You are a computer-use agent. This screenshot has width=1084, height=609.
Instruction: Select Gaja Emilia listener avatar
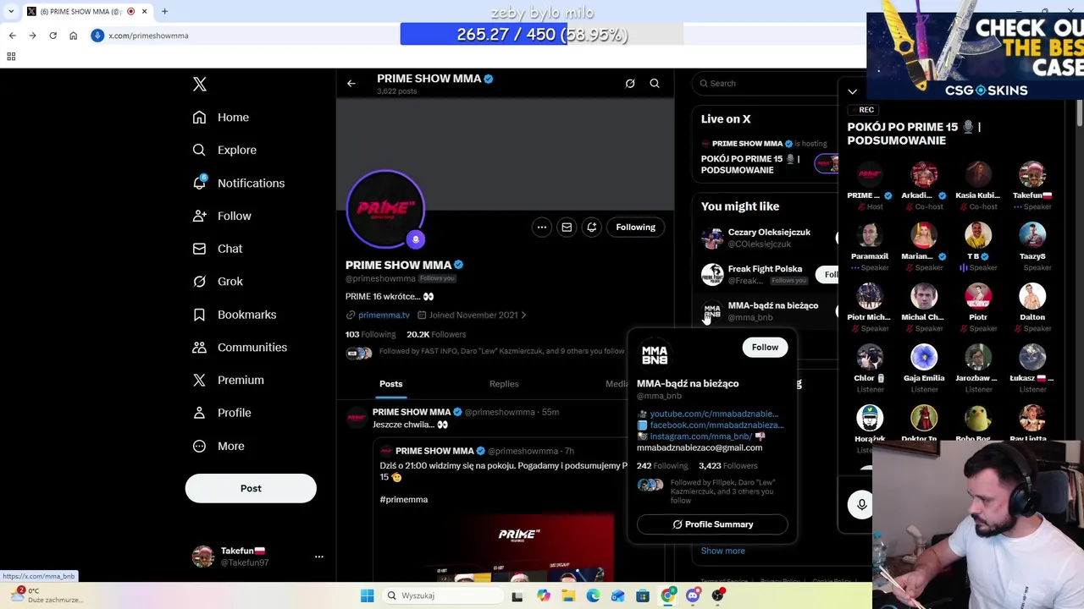click(924, 358)
